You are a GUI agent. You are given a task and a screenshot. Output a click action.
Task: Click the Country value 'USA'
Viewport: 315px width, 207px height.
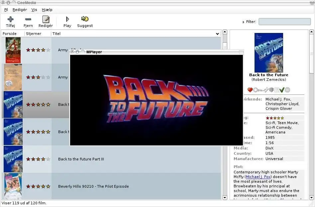point(269,153)
